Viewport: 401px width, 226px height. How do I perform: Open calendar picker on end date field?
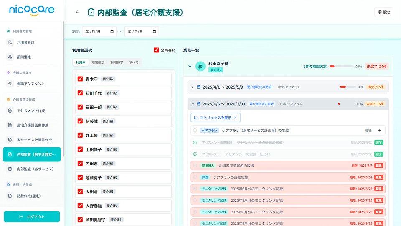154,31
